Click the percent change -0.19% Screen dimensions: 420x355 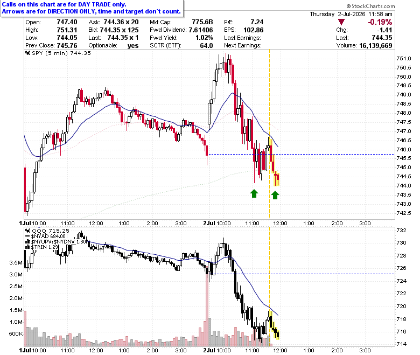pyautogui.click(x=380, y=22)
